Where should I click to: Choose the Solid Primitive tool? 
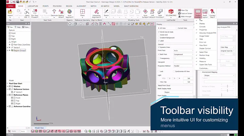pyautogui.click(x=160, y=13)
